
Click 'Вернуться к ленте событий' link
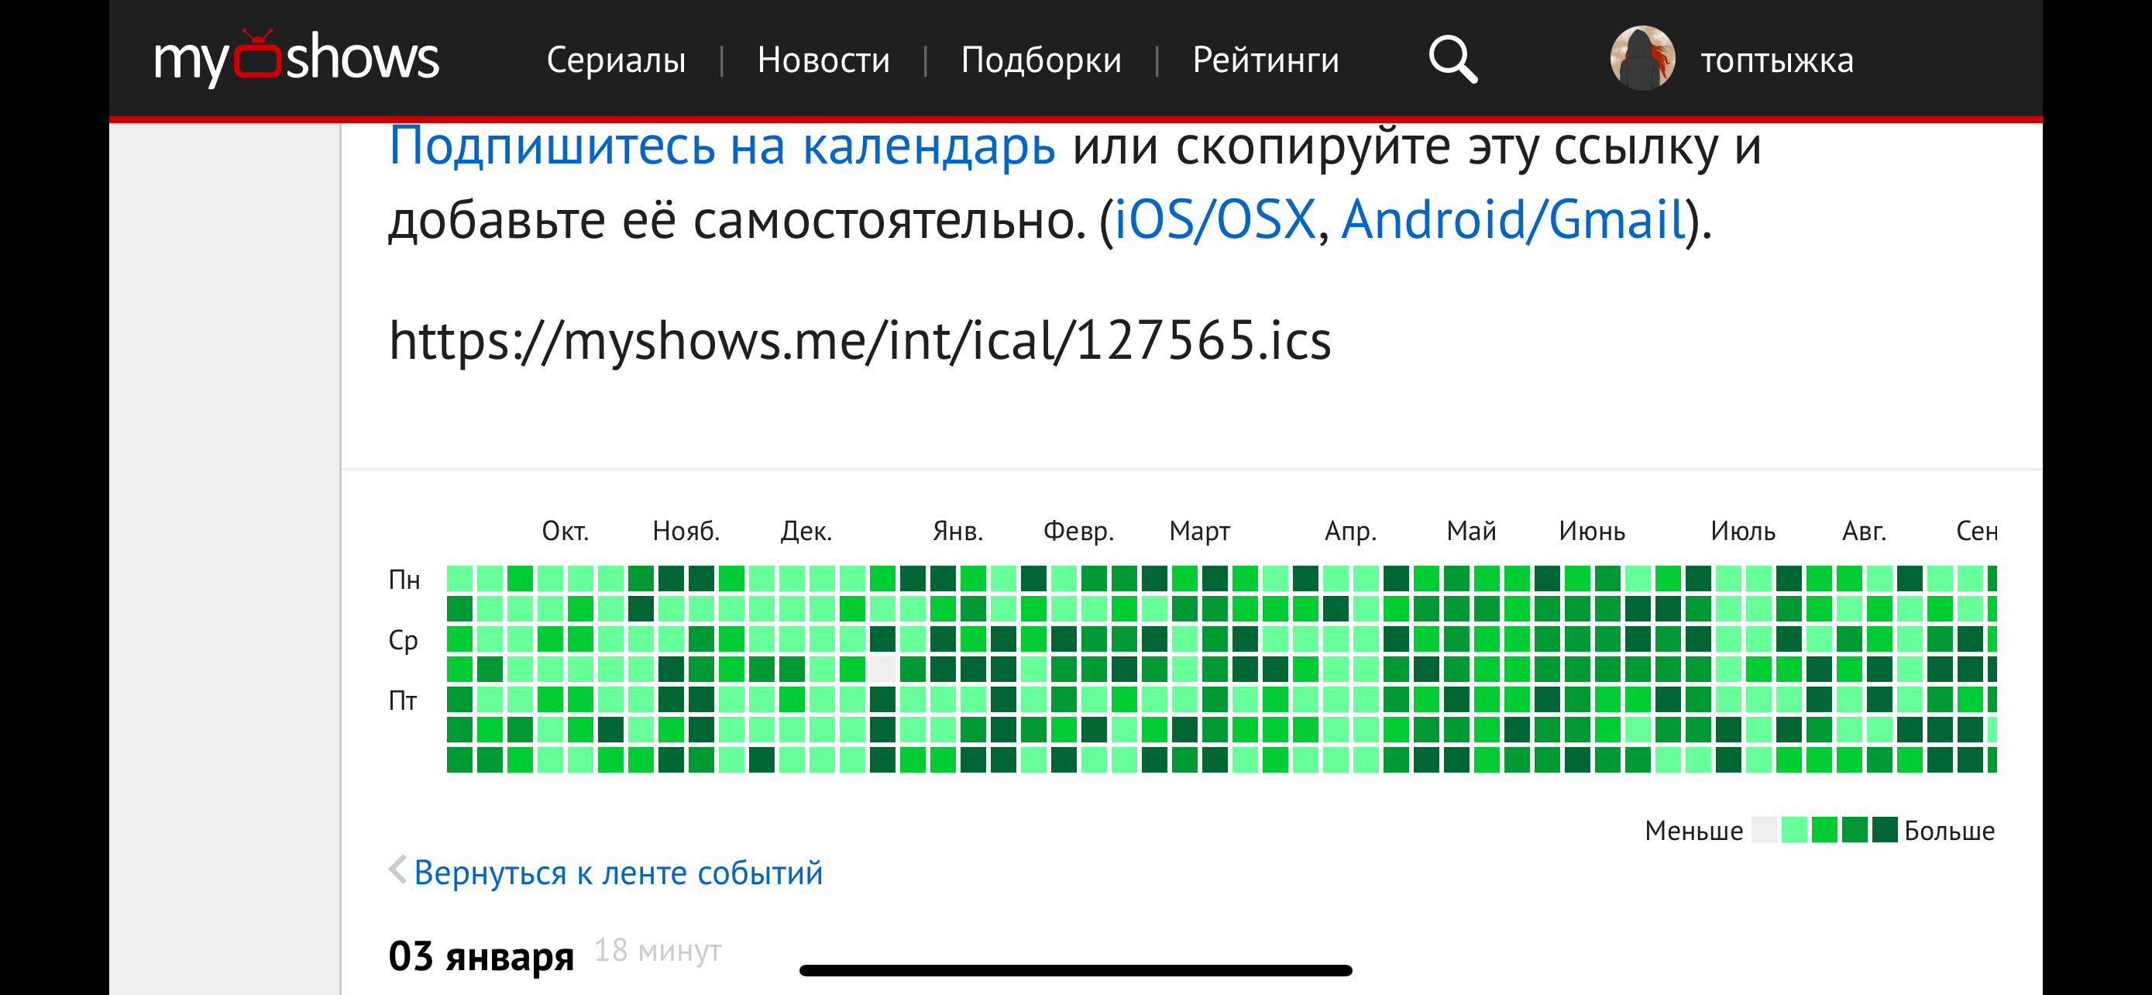point(617,873)
